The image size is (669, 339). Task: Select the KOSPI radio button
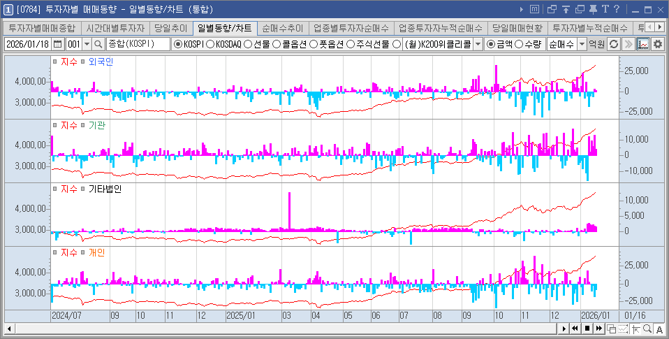[x=178, y=44]
